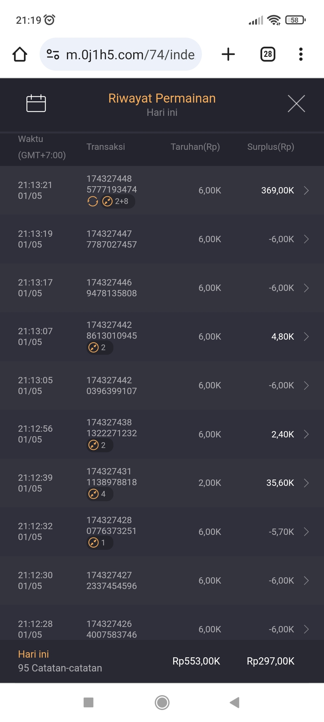Open the tab switcher showing 28

[268, 54]
